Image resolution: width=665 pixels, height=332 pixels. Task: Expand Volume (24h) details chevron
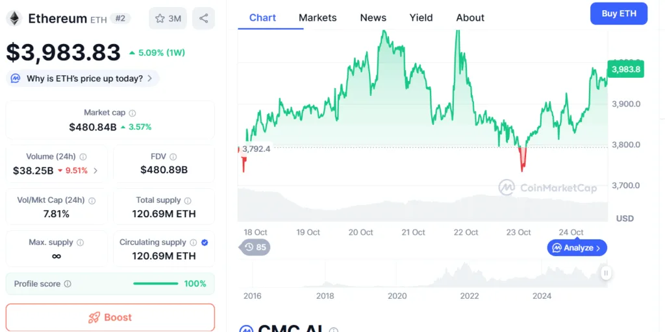pyautogui.click(x=96, y=171)
